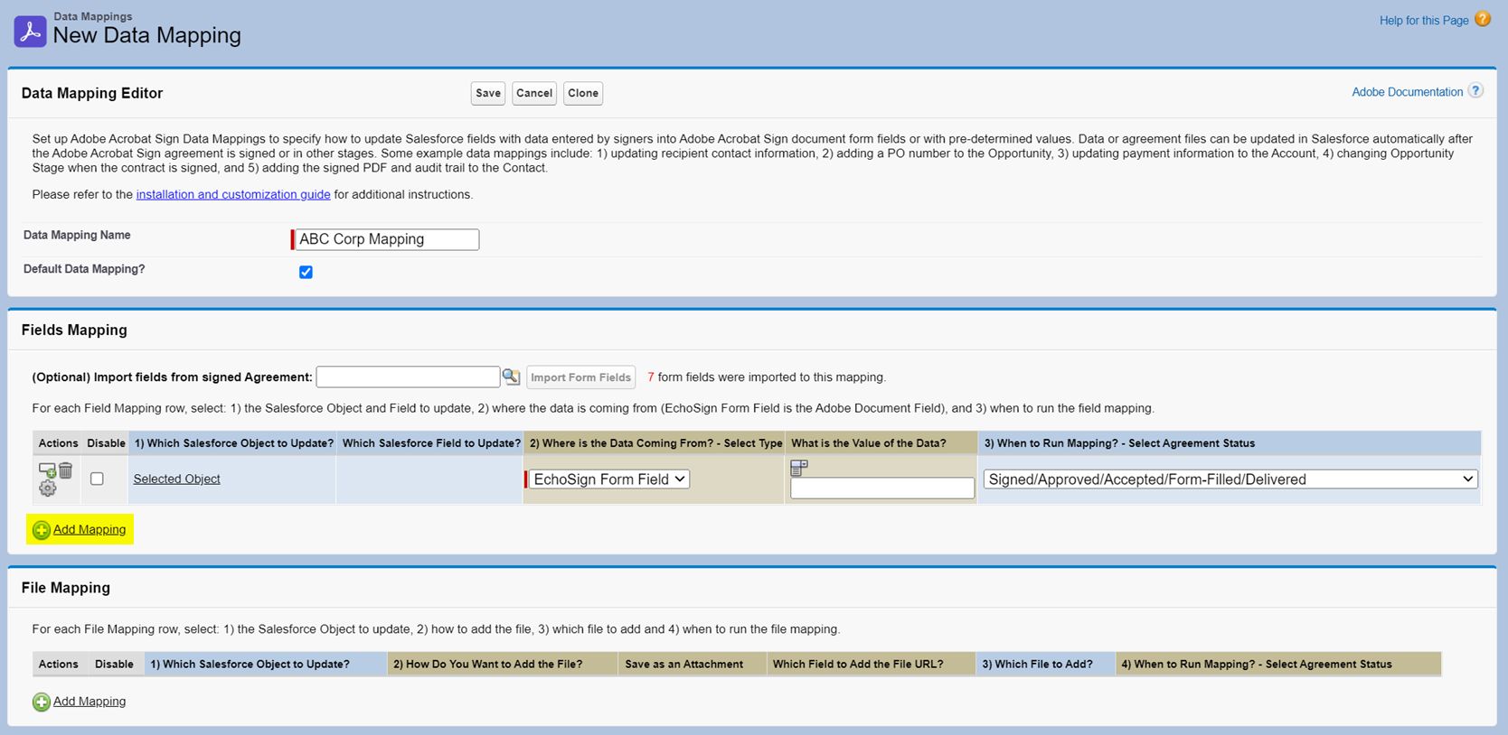Viewport: 1508px width, 735px height.
Task: Click the add-row icon in the Actions column
Action: pos(47,470)
